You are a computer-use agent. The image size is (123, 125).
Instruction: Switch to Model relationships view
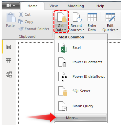click(x=9, y=74)
